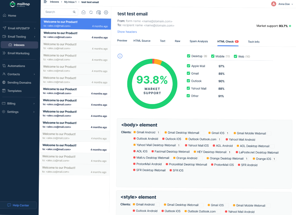Switch to the Spam Analysis tab
This screenshot has height=215, width=296.
(199, 41)
